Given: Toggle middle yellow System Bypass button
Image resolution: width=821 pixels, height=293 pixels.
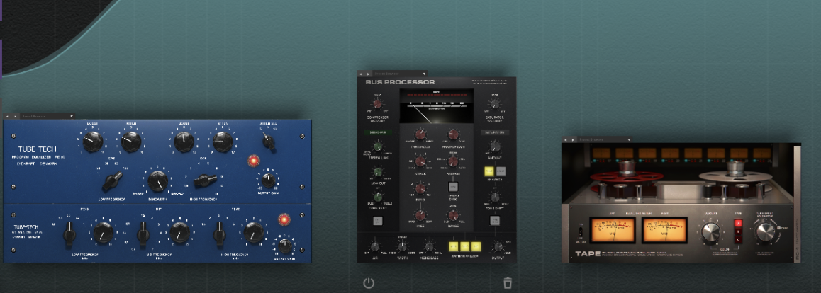Looking at the screenshot, I should [465, 246].
